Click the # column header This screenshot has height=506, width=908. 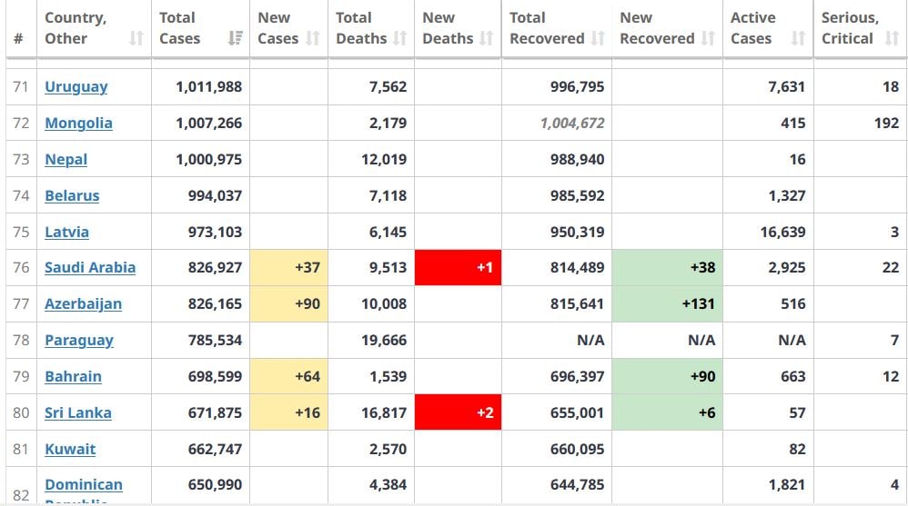(18, 39)
